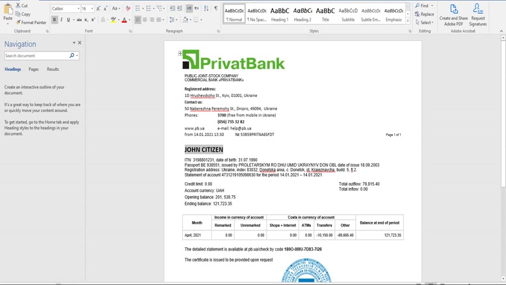Switch to the Pages navigation tab
This screenshot has width=506, height=285.
pyautogui.click(x=33, y=69)
